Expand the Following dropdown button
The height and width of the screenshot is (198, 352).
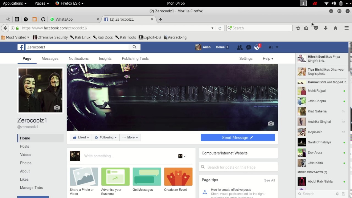point(106,137)
